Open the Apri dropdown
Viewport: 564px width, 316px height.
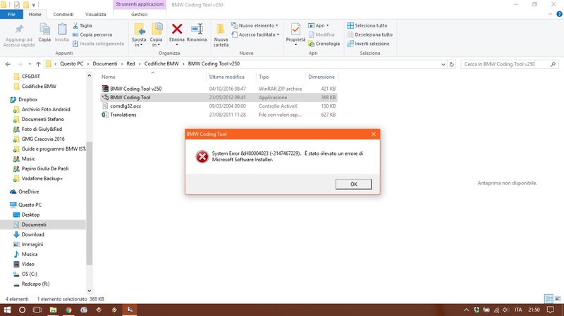319,25
